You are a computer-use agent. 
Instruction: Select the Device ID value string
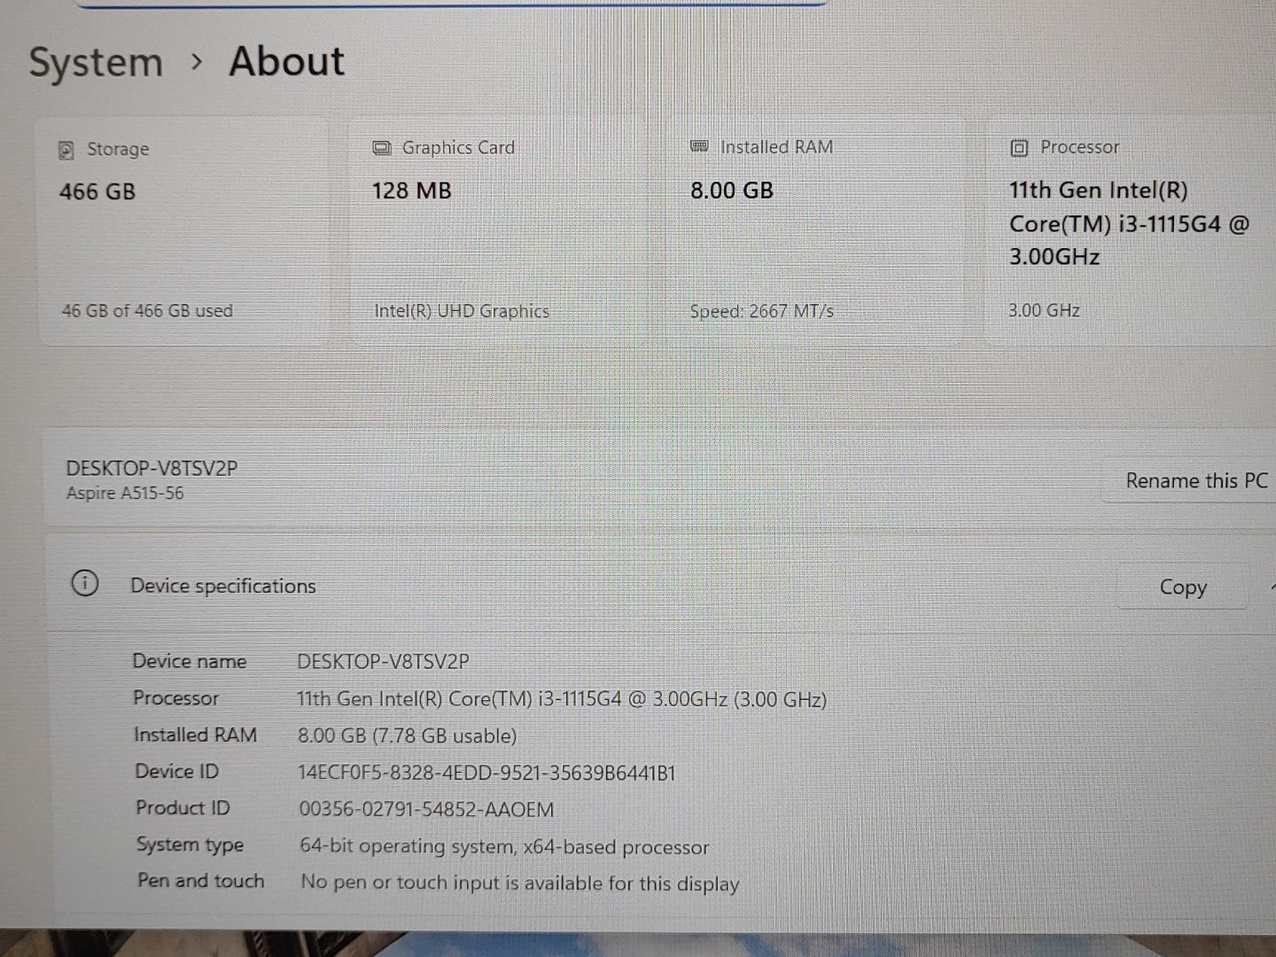coord(486,773)
